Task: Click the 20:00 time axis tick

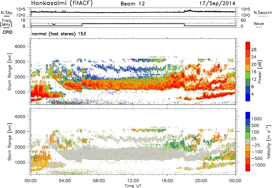Action: click(201, 181)
